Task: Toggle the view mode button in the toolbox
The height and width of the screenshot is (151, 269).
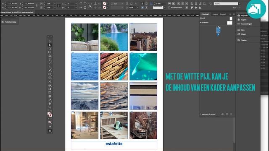Action: point(50,131)
